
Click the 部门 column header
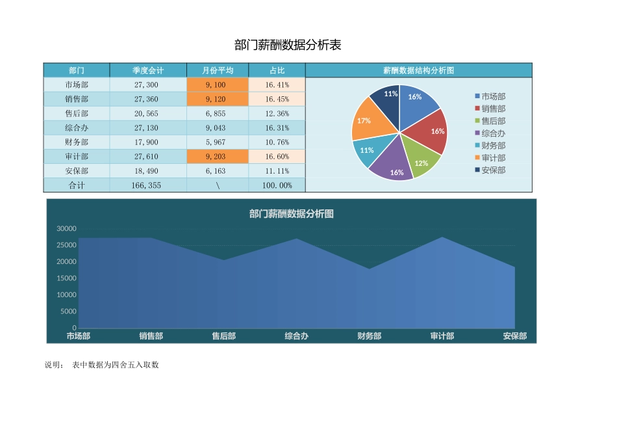click(x=77, y=70)
